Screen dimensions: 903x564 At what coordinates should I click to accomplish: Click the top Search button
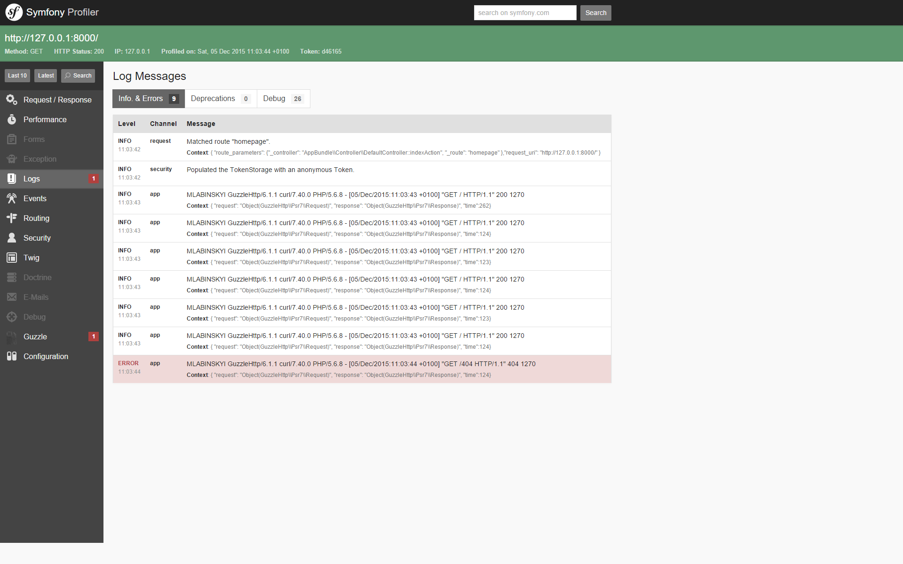pos(595,13)
